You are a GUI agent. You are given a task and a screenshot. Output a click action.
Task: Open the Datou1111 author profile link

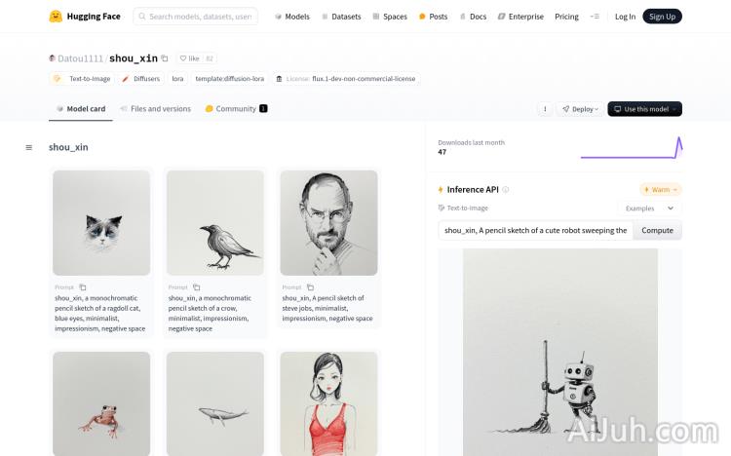click(x=81, y=58)
